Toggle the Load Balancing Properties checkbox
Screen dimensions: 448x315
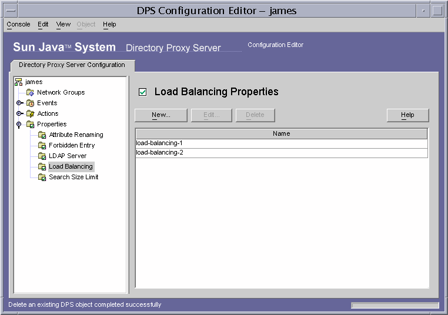[x=142, y=92]
